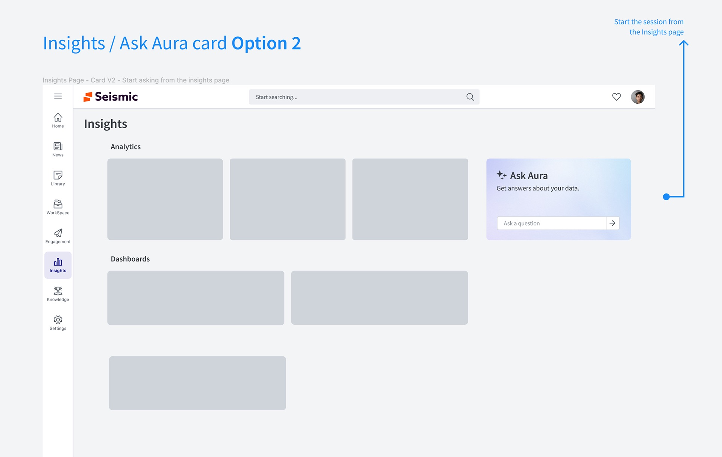
Task: Open the hamburger menu icon
Action: (x=58, y=96)
